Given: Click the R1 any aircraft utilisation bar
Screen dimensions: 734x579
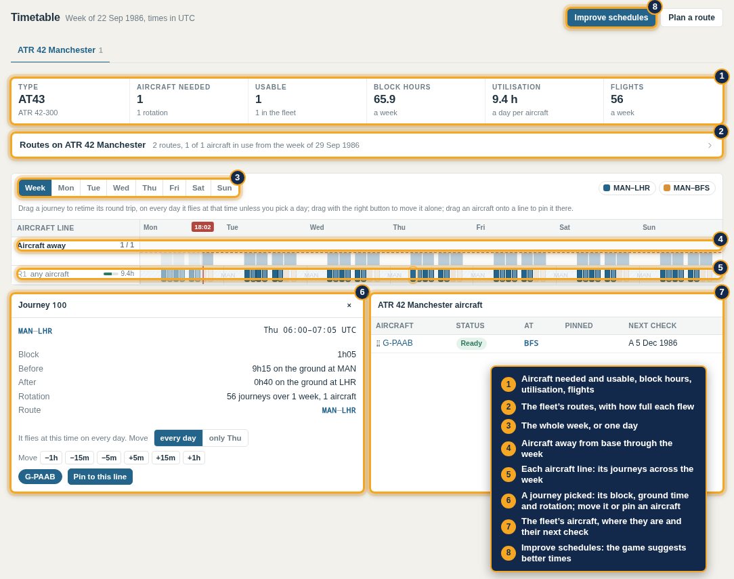Looking at the screenshot, I should pos(111,274).
